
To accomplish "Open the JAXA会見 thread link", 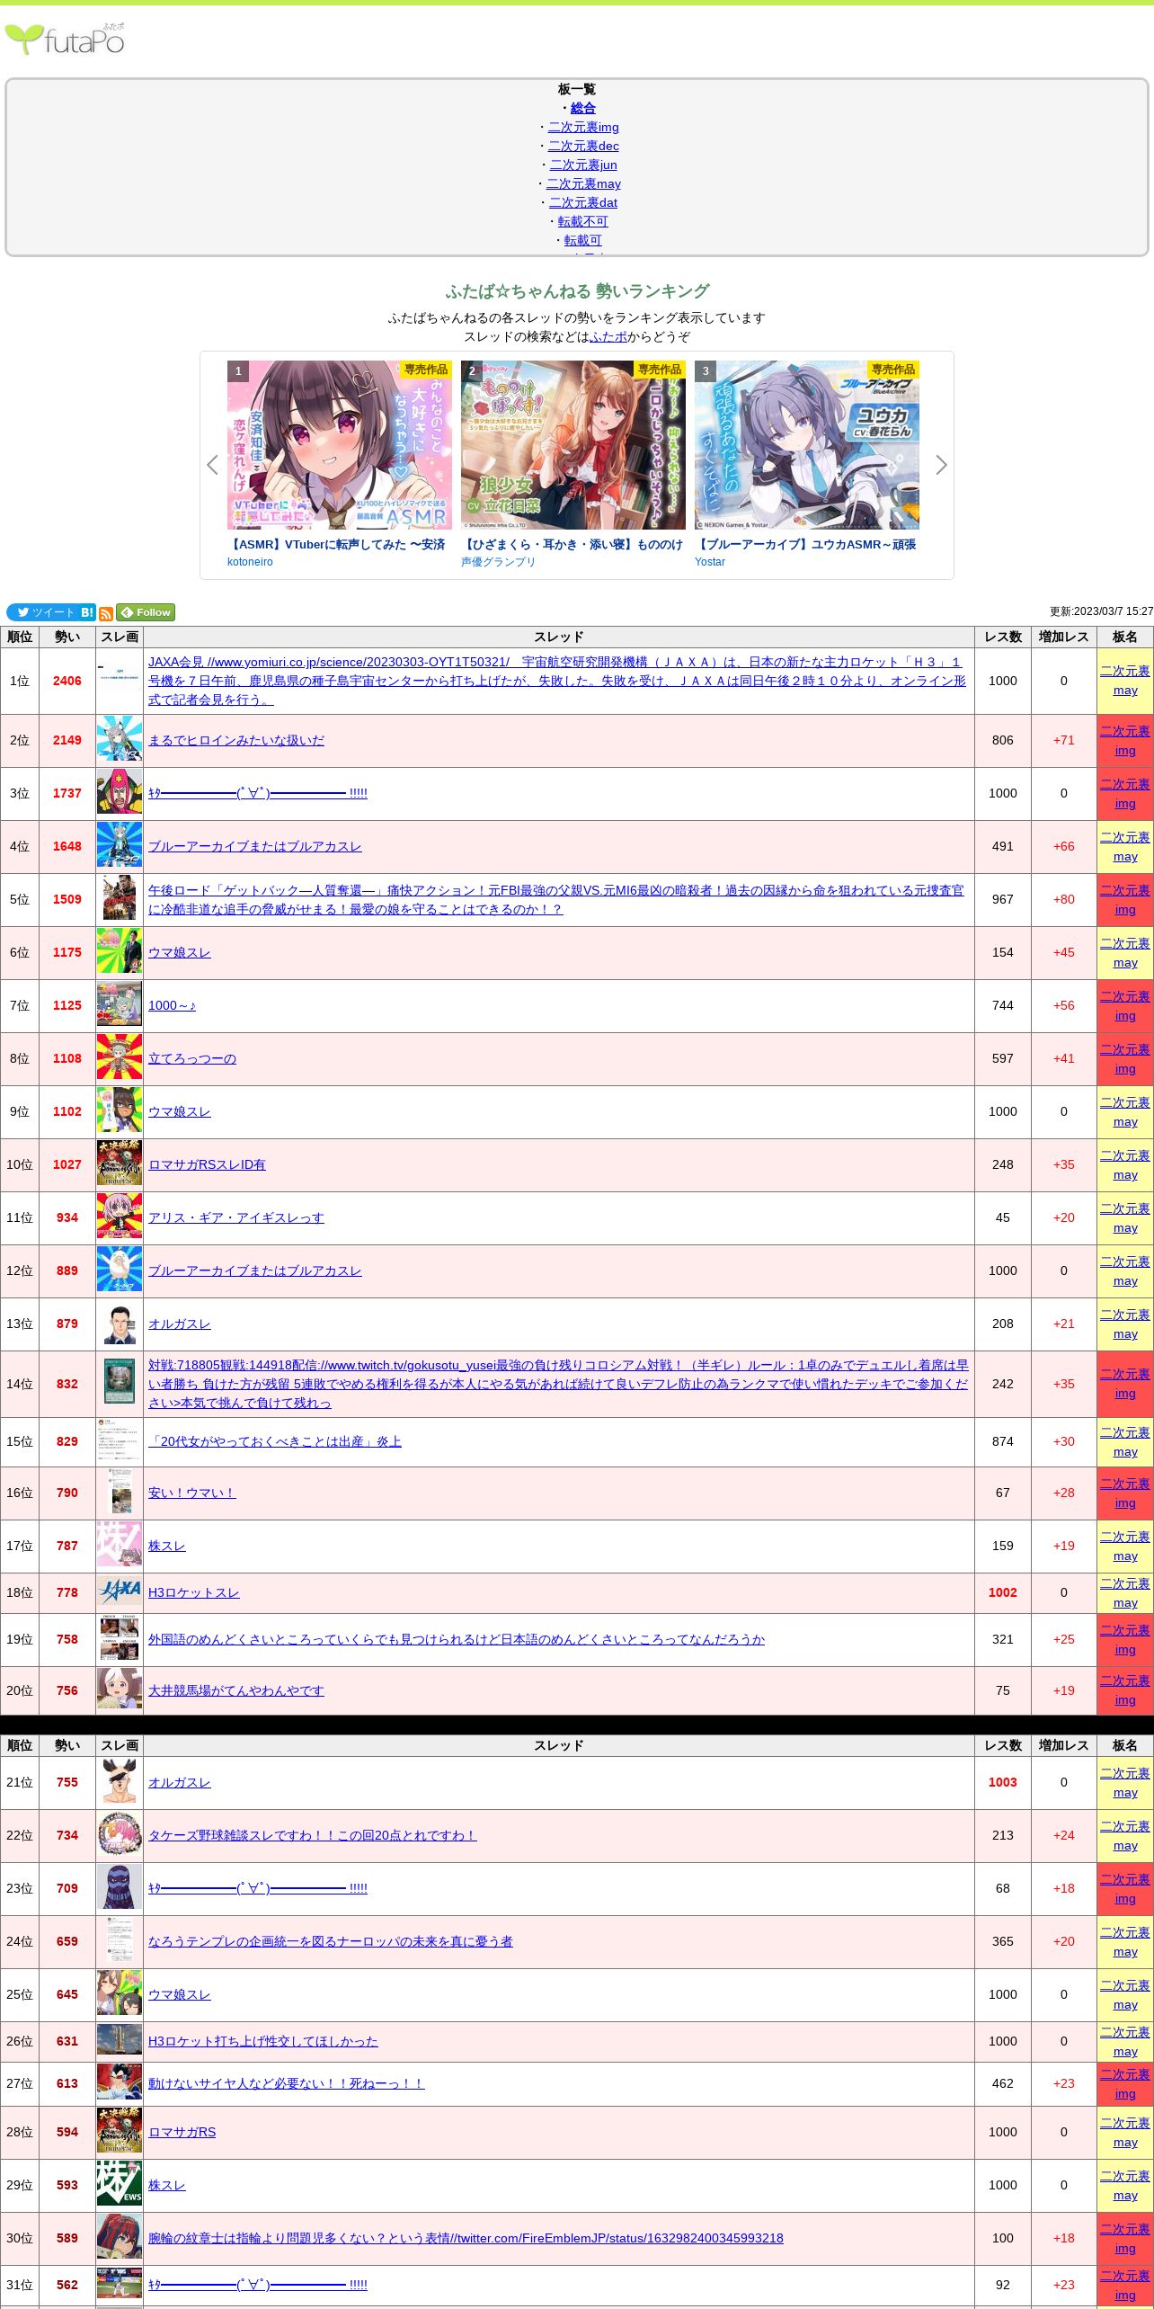I will click(557, 681).
